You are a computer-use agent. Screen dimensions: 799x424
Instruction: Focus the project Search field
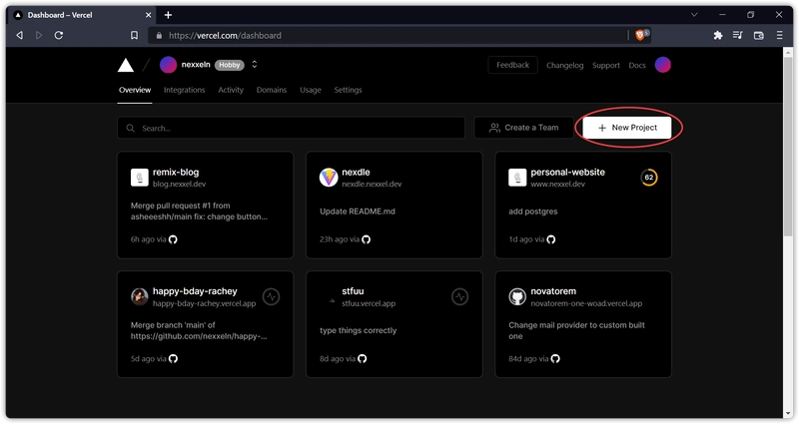tap(291, 128)
